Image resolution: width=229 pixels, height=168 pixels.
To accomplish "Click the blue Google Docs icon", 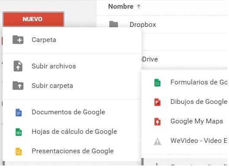I will 19,113.
